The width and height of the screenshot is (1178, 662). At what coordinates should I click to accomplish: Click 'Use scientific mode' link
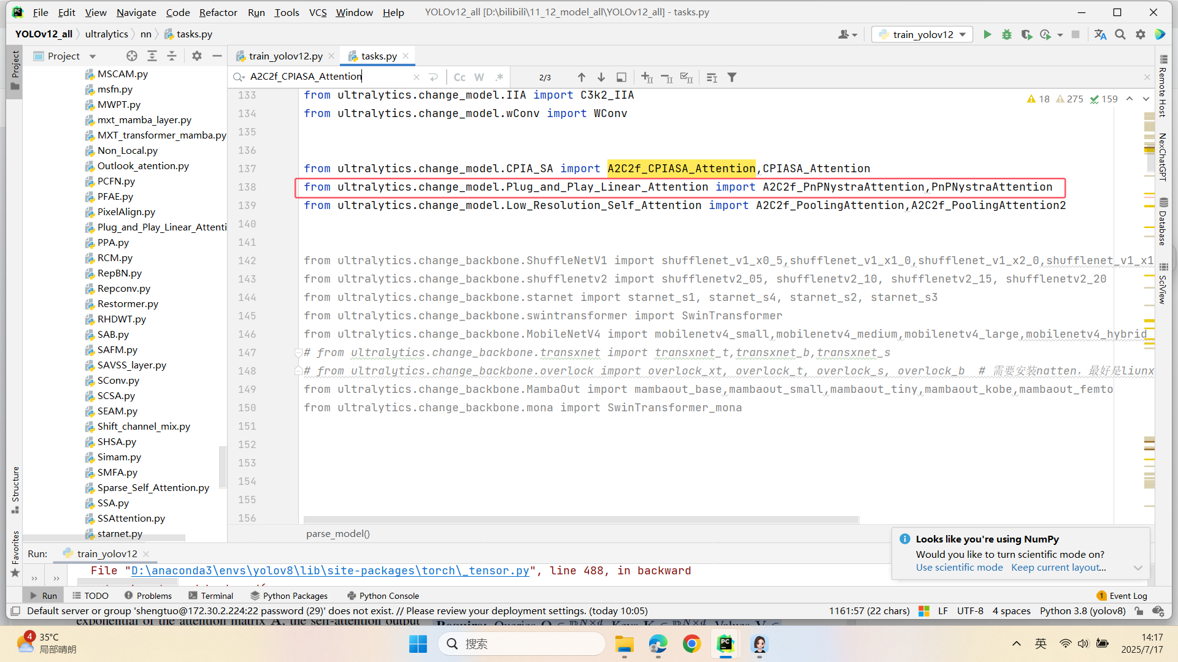(x=959, y=568)
